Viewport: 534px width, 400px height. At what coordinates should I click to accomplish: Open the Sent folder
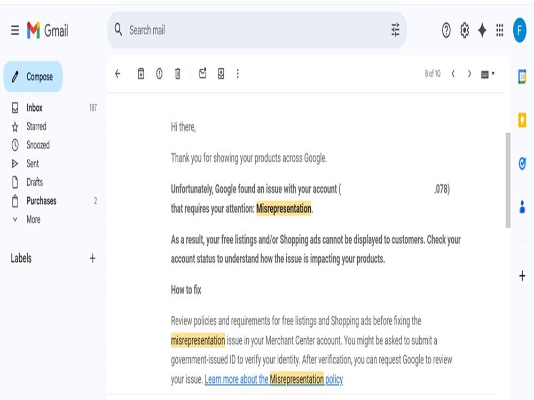pos(33,164)
